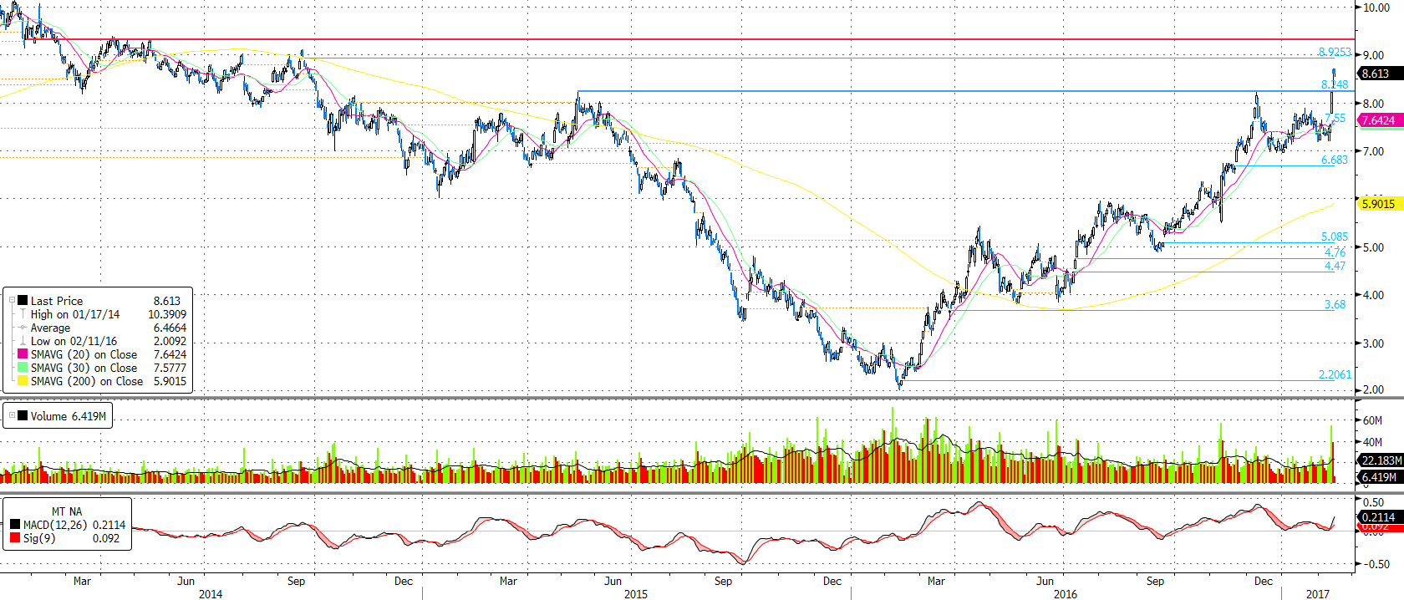Click the black Last Price color swatch
Image resolution: width=1404 pixels, height=600 pixels.
pos(23,300)
